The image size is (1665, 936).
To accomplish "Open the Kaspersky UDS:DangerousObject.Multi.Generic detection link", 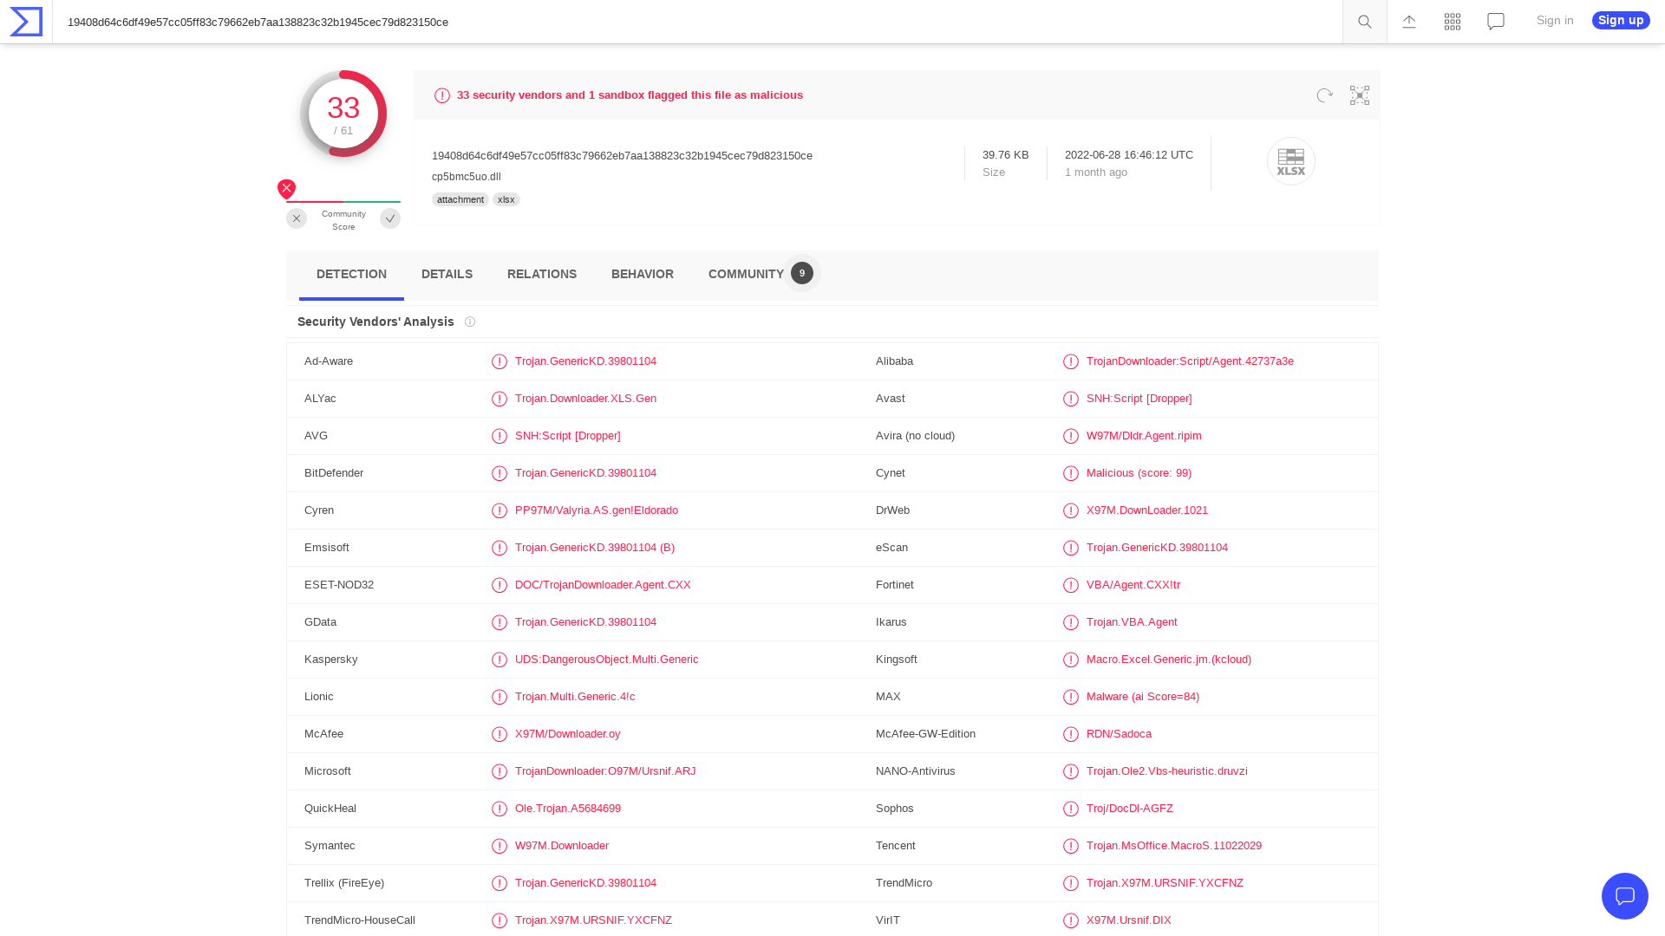I will pyautogui.click(x=606, y=659).
